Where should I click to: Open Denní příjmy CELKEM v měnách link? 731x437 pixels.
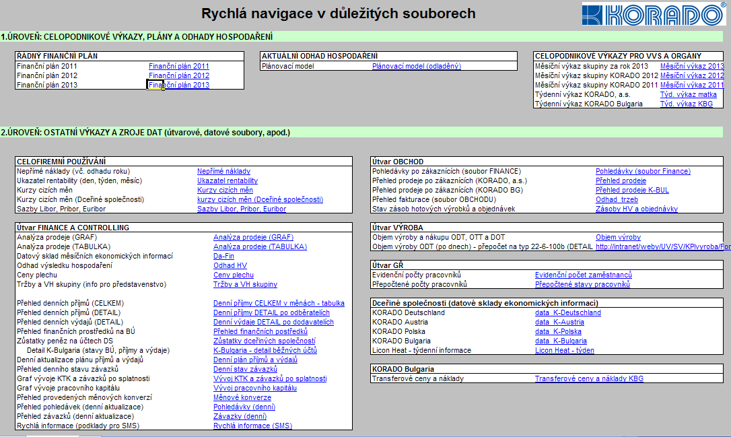(279, 303)
